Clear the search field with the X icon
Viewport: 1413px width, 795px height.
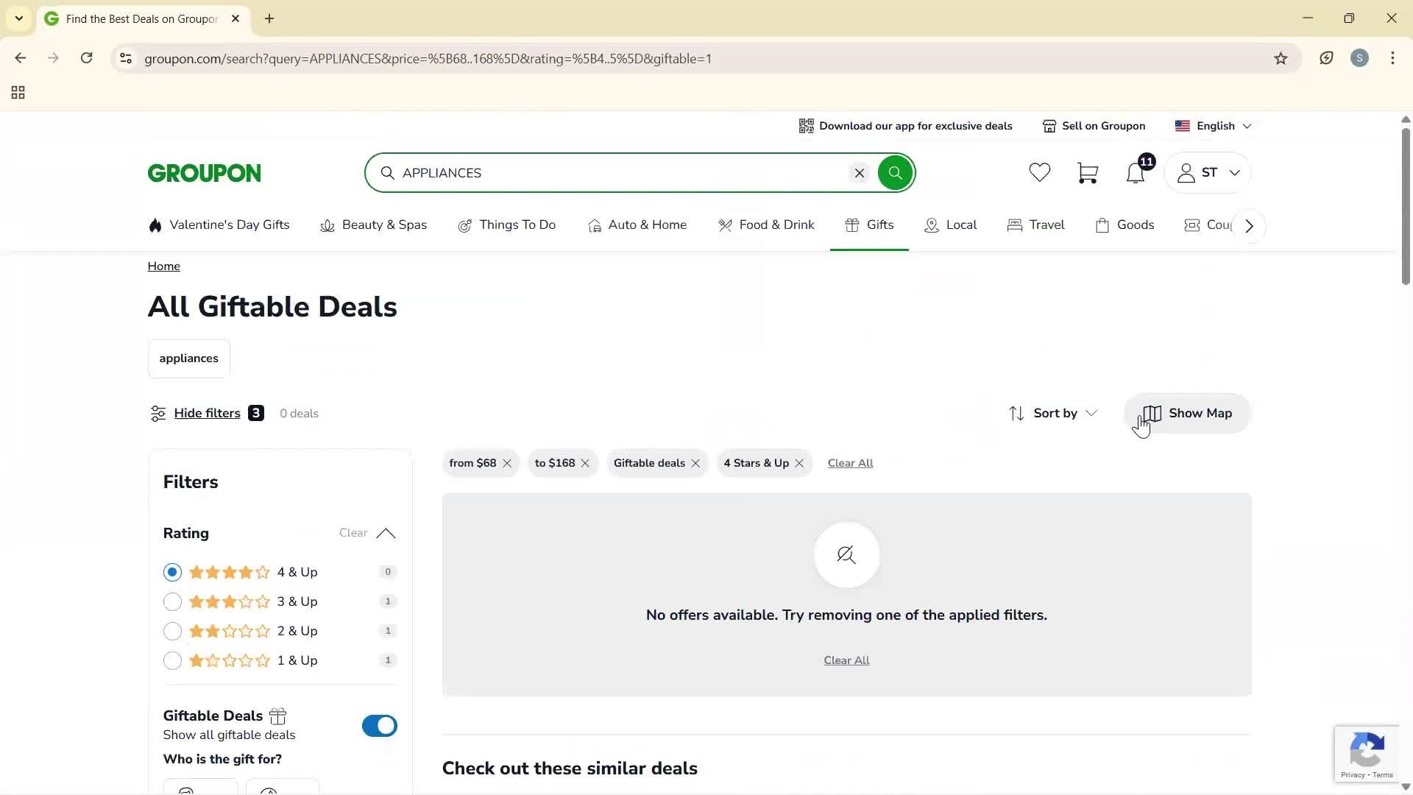click(859, 172)
